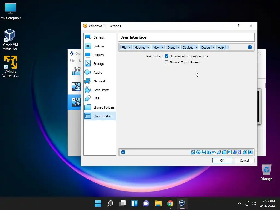Screen dimensions: 280x210
Task: Click the recording status bar indicator
Action: [x=235, y=152]
